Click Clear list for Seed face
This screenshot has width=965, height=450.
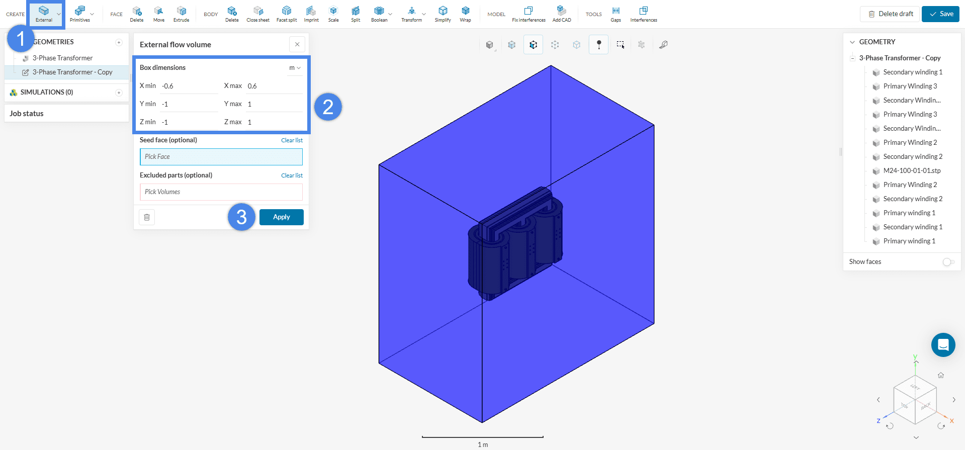[292, 140]
